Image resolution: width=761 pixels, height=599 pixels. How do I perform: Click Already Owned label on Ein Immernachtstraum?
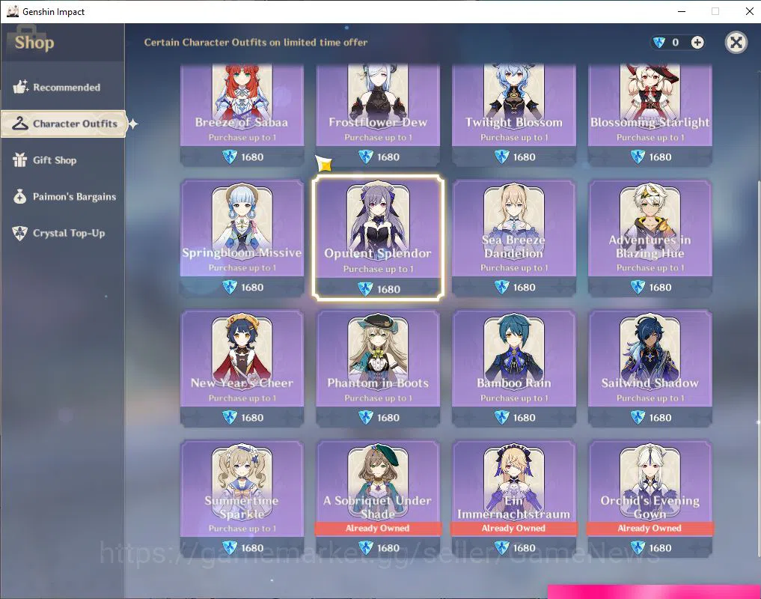click(x=514, y=528)
